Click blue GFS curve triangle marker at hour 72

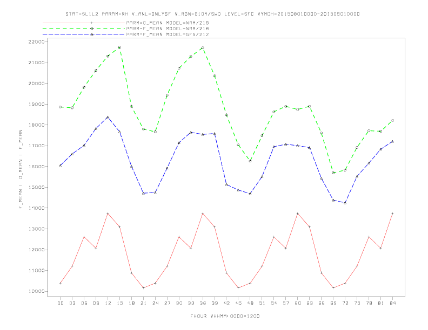(x=345, y=203)
